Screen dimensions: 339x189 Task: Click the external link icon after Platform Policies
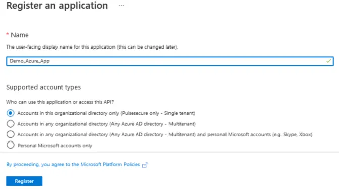coord(145,165)
